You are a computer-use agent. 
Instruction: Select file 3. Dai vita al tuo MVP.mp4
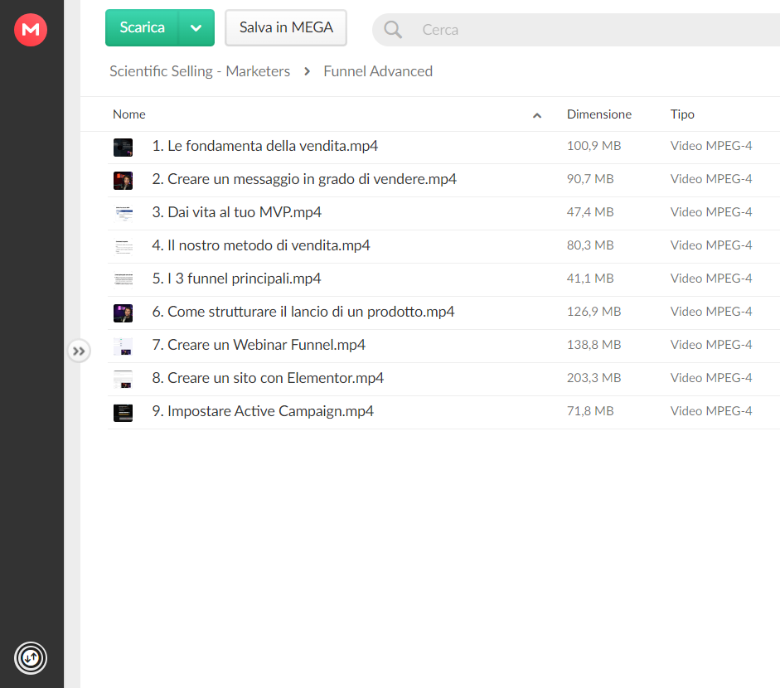(443, 213)
